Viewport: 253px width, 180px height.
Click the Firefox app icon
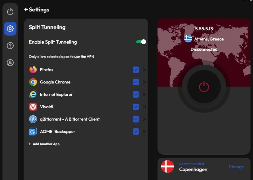(x=33, y=70)
